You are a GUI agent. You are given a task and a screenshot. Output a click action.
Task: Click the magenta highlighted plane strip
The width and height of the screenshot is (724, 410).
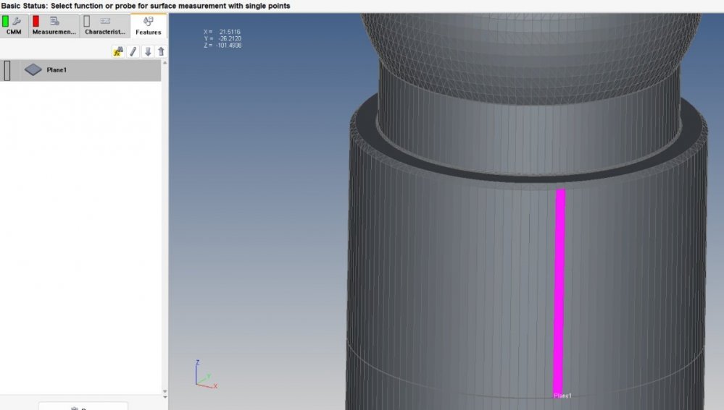tap(559, 289)
